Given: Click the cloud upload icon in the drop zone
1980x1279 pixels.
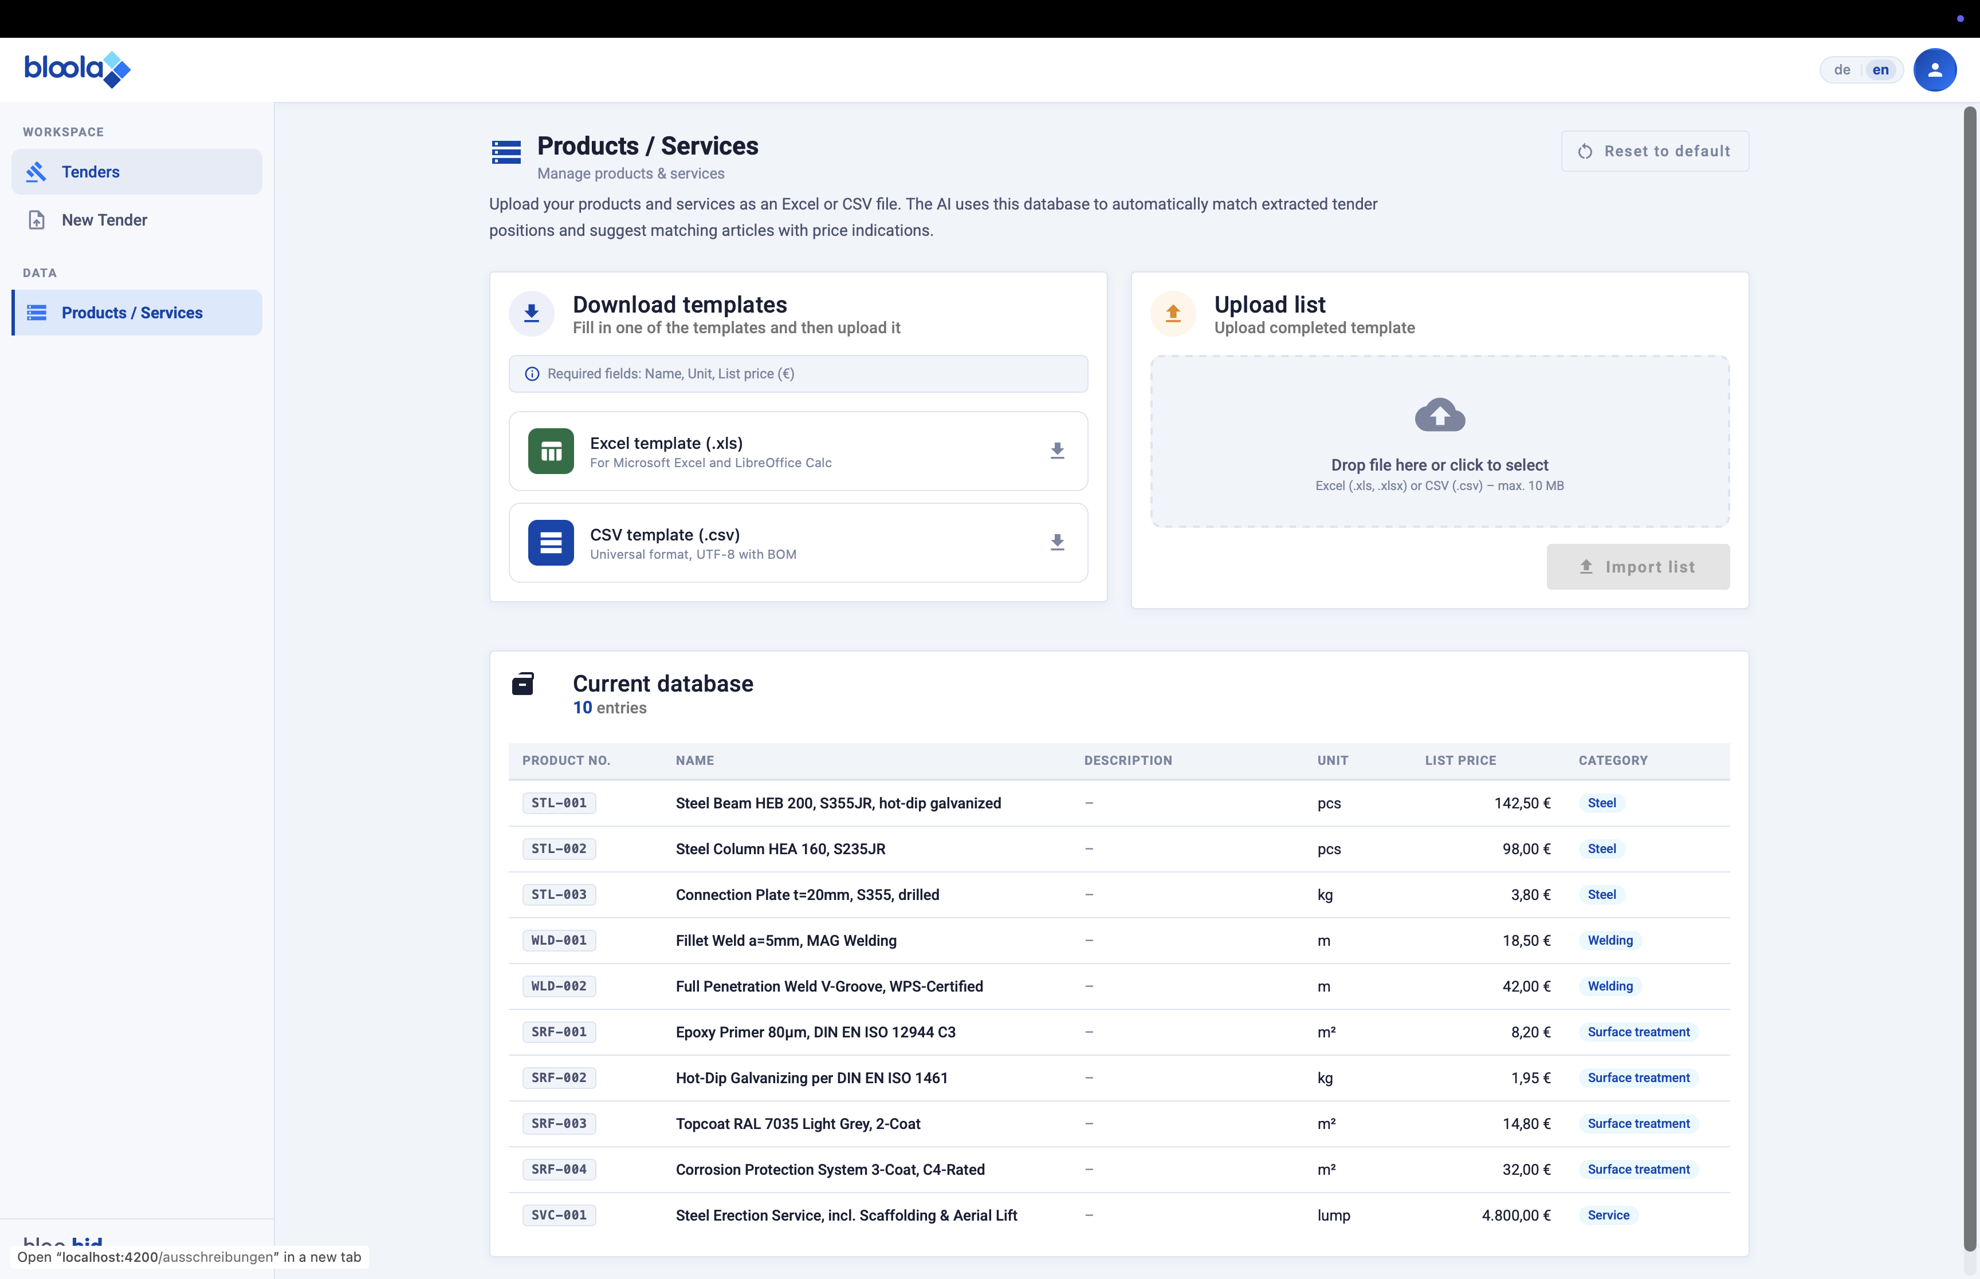Looking at the screenshot, I should tap(1439, 415).
